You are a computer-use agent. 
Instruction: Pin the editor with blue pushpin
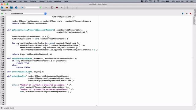pyautogui.click(x=183, y=13)
